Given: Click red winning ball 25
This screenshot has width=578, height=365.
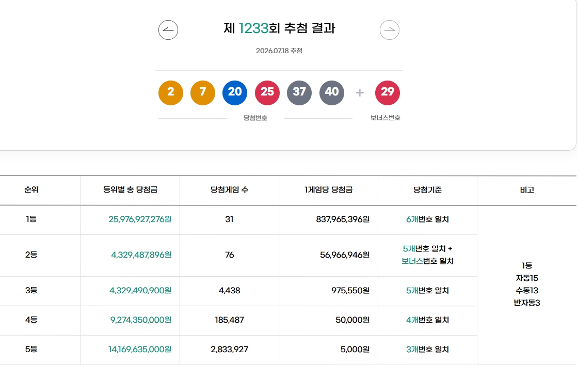Looking at the screenshot, I should point(267,92).
